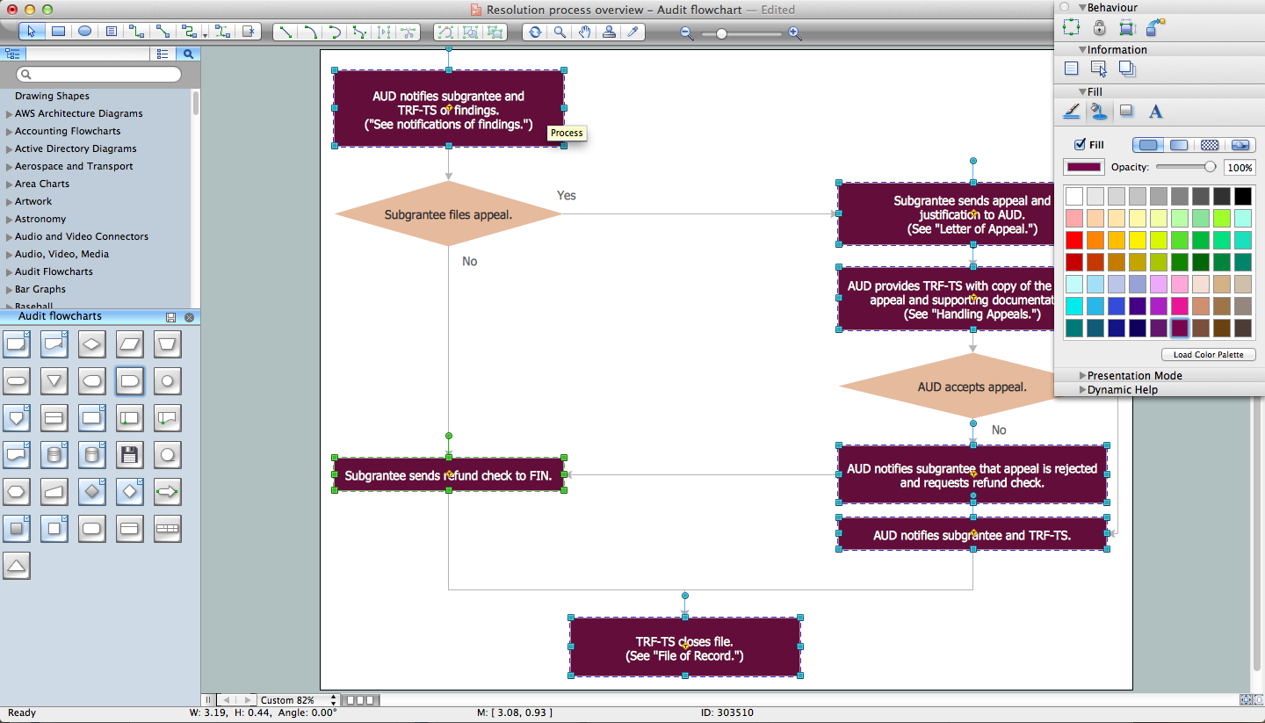
Task: Select the rectangle drawing tool
Action: coord(58,32)
